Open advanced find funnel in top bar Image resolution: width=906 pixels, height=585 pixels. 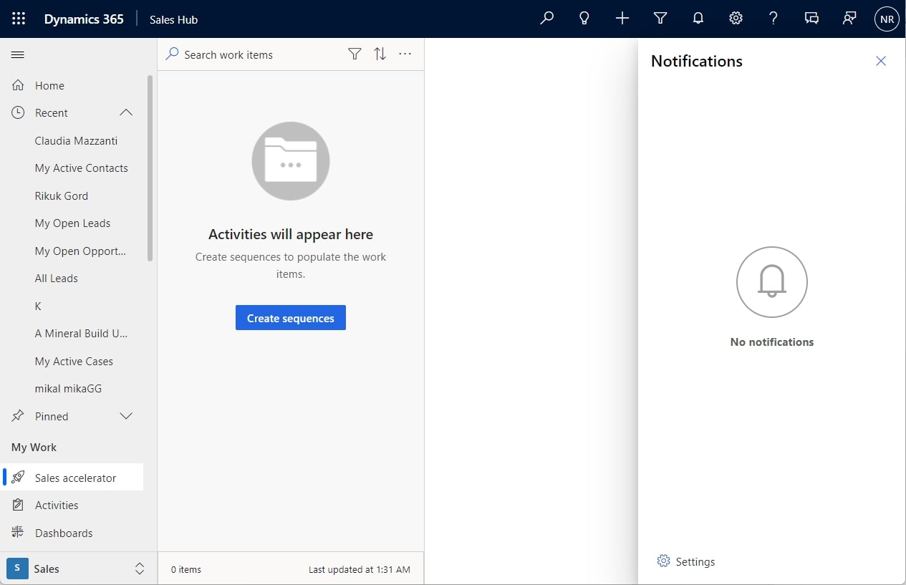tap(660, 19)
